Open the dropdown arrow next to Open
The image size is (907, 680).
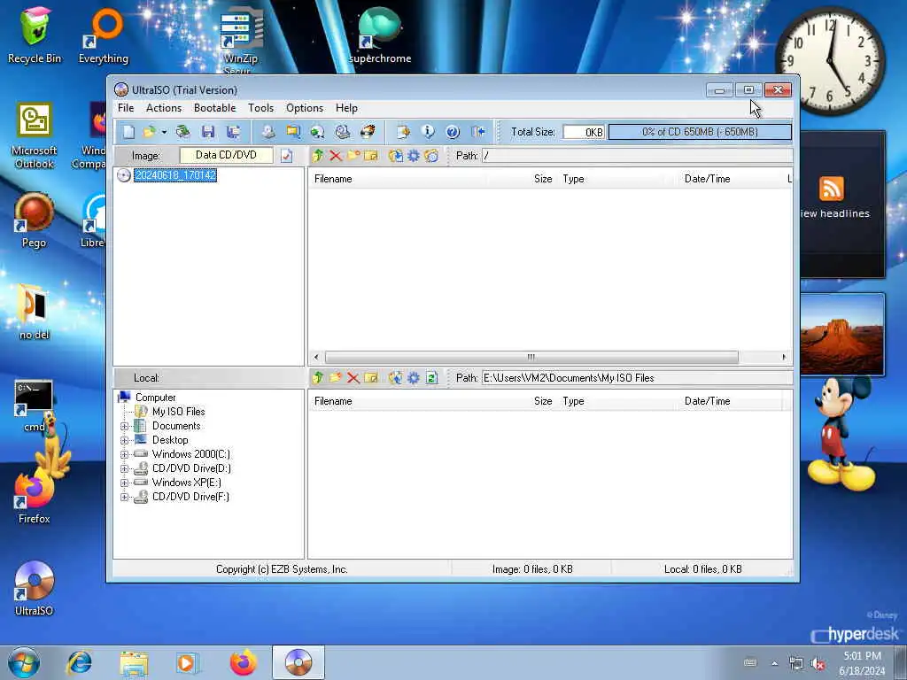[164, 133]
